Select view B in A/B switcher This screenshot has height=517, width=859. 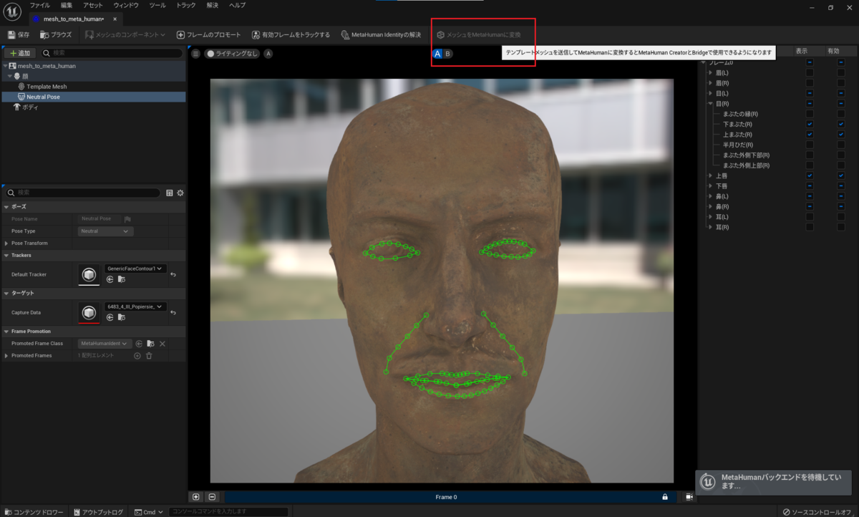click(448, 54)
